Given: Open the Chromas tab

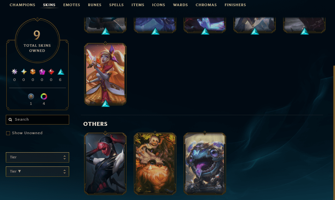Looking at the screenshot, I should (206, 5).
